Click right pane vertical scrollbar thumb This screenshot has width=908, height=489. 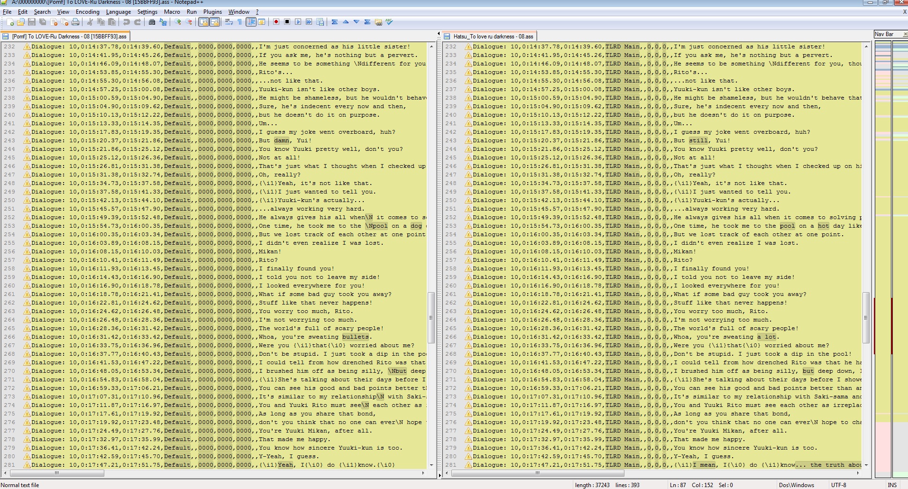[x=866, y=317]
